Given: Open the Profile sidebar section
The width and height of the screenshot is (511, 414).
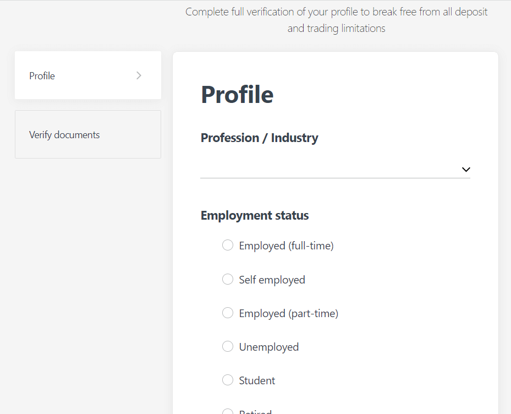Looking at the screenshot, I should [87, 75].
